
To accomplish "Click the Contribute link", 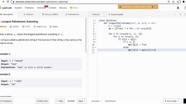I will (110, 101).
